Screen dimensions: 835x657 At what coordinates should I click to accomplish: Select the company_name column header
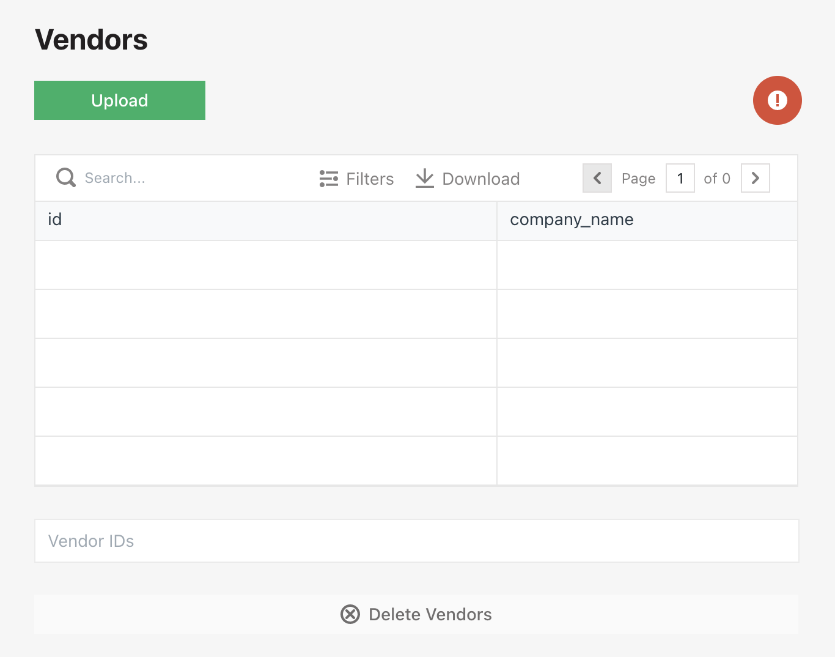(x=572, y=219)
